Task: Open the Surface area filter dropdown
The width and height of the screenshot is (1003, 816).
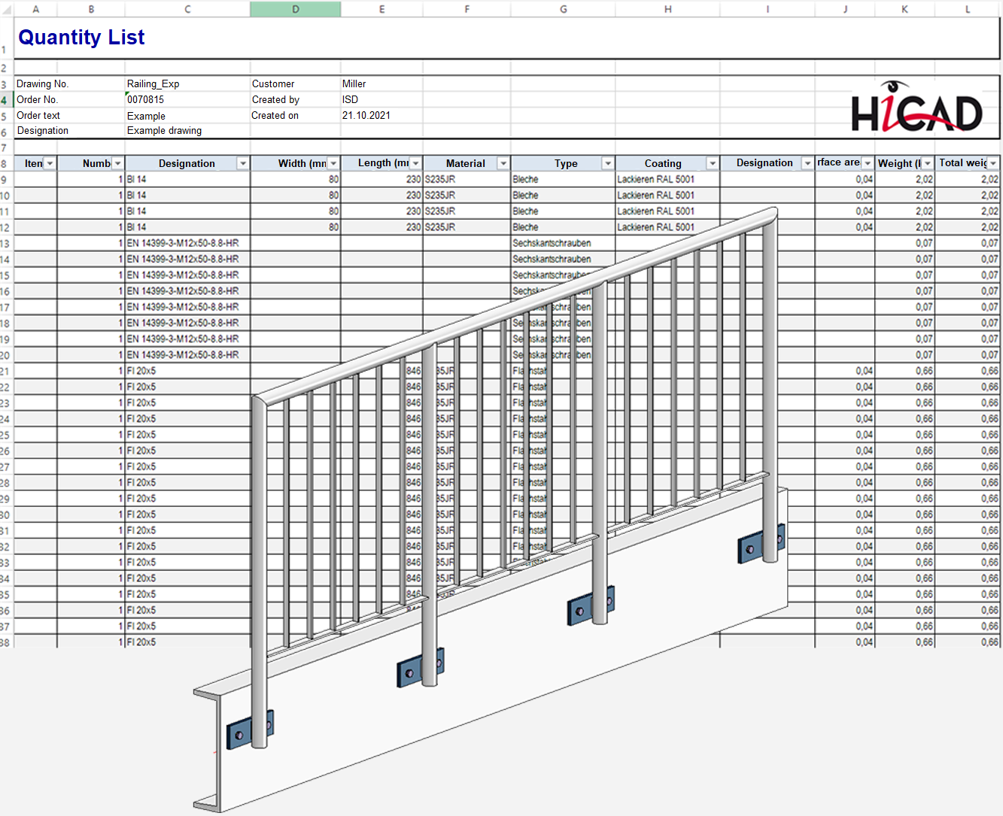Action: 868,163
